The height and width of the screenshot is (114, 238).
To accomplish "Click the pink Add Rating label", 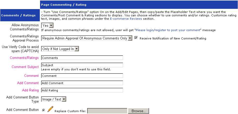I will pos(30,90).
